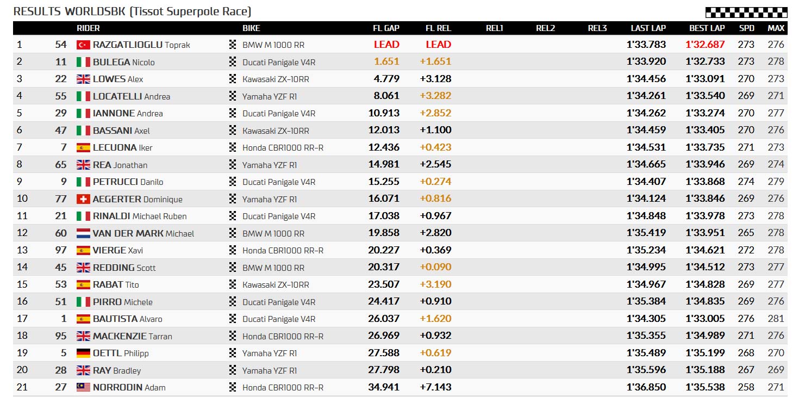Click the FL GAP value 10.913
Screen dimensions: 811x397
(x=384, y=113)
